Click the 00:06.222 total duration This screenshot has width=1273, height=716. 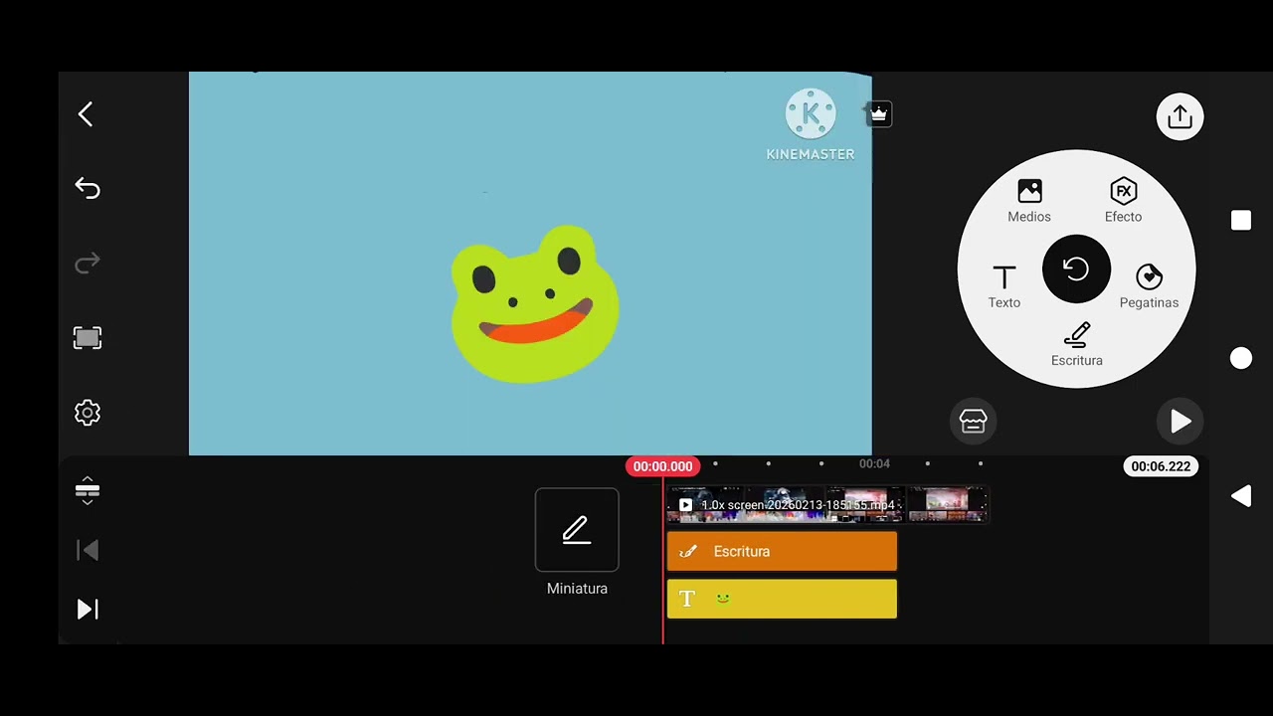coord(1161,466)
